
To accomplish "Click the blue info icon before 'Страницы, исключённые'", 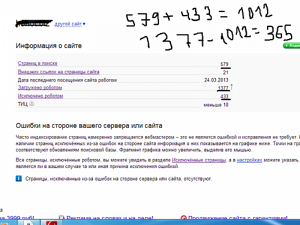I will point(19,178).
